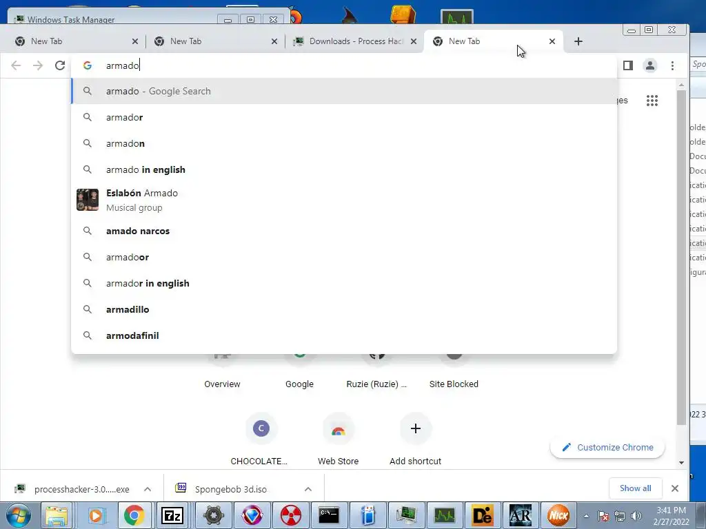Select the 'armador' suggestion
Image resolution: width=706 pixels, height=529 pixels.
click(x=345, y=117)
